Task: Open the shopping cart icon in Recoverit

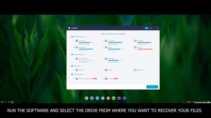Action: click(142, 28)
